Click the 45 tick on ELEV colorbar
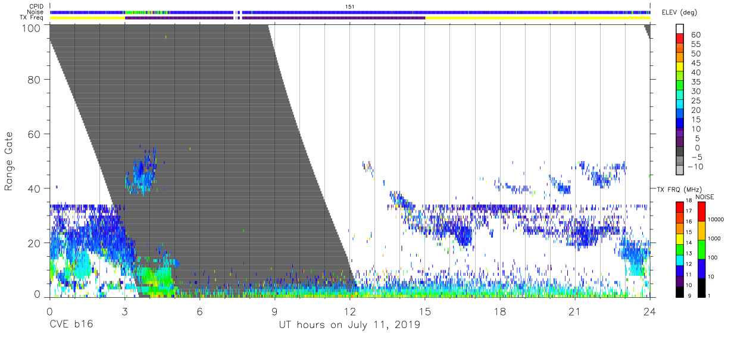 696,63
